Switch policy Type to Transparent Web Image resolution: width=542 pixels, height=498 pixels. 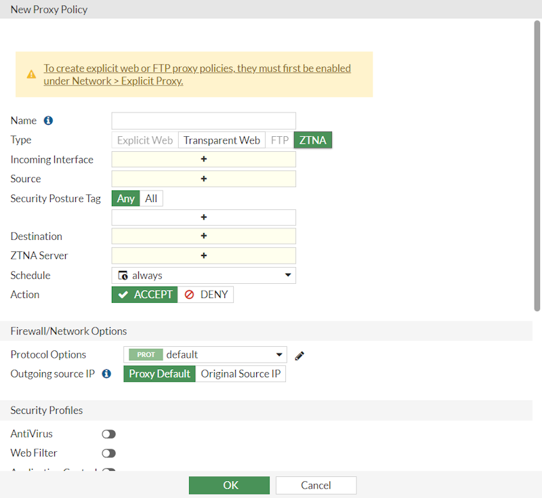tap(221, 140)
